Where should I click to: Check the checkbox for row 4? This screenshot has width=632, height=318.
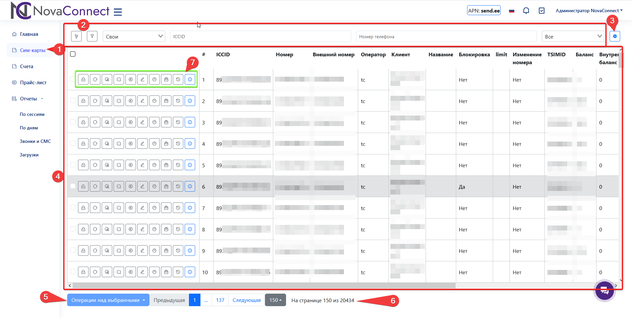pos(73,143)
